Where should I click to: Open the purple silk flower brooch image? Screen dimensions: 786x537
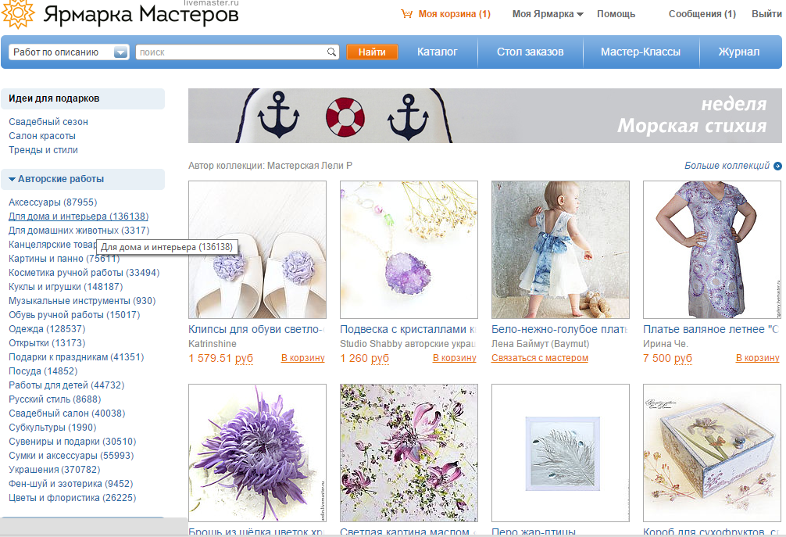(x=257, y=453)
